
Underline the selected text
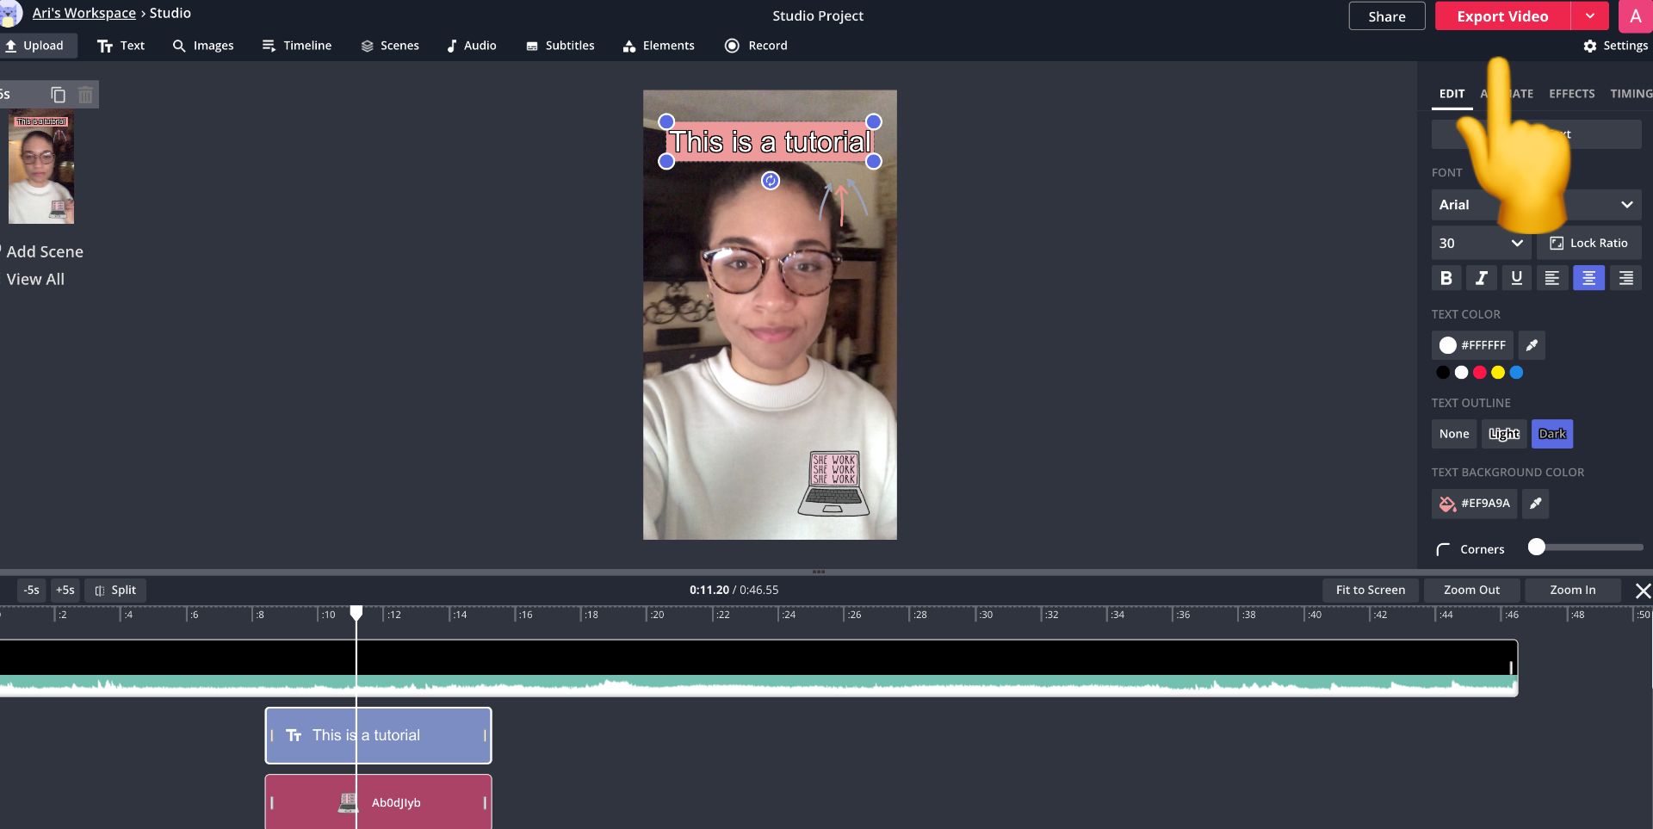tap(1516, 278)
